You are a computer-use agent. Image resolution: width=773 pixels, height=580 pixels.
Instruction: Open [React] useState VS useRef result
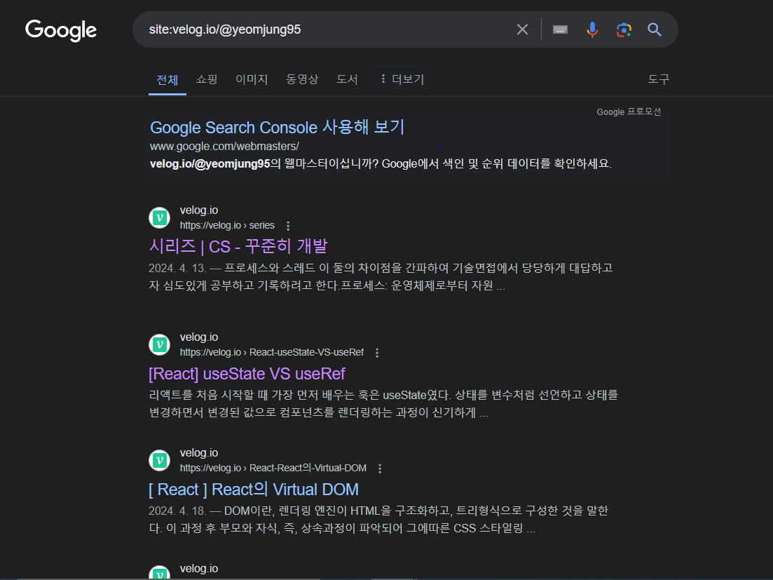click(247, 374)
